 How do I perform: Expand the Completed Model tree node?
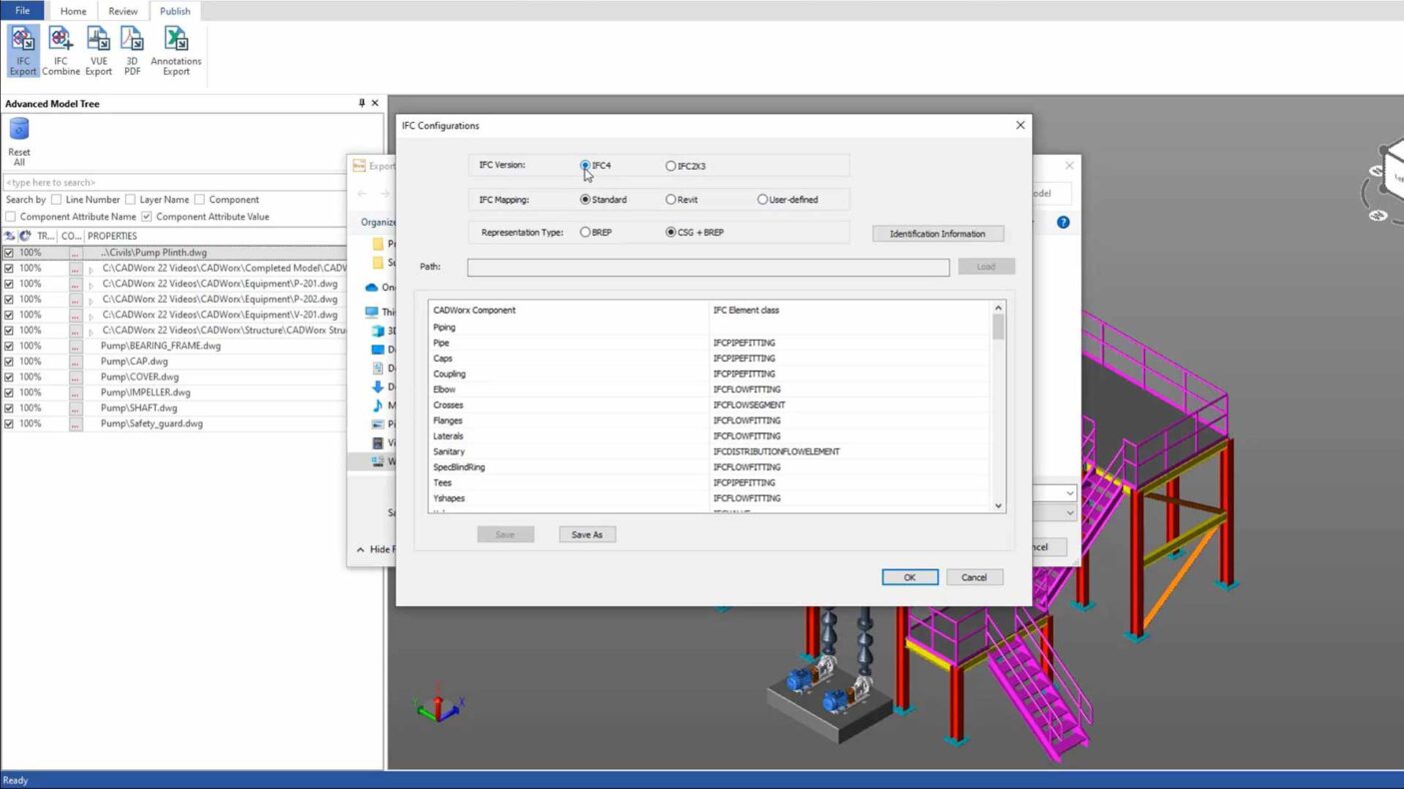coord(91,269)
